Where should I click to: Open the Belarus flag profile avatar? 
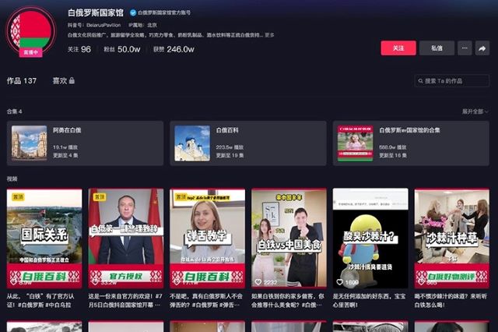pos(31,31)
